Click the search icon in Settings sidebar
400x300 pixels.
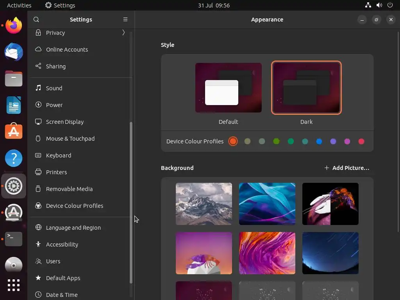pos(36,20)
